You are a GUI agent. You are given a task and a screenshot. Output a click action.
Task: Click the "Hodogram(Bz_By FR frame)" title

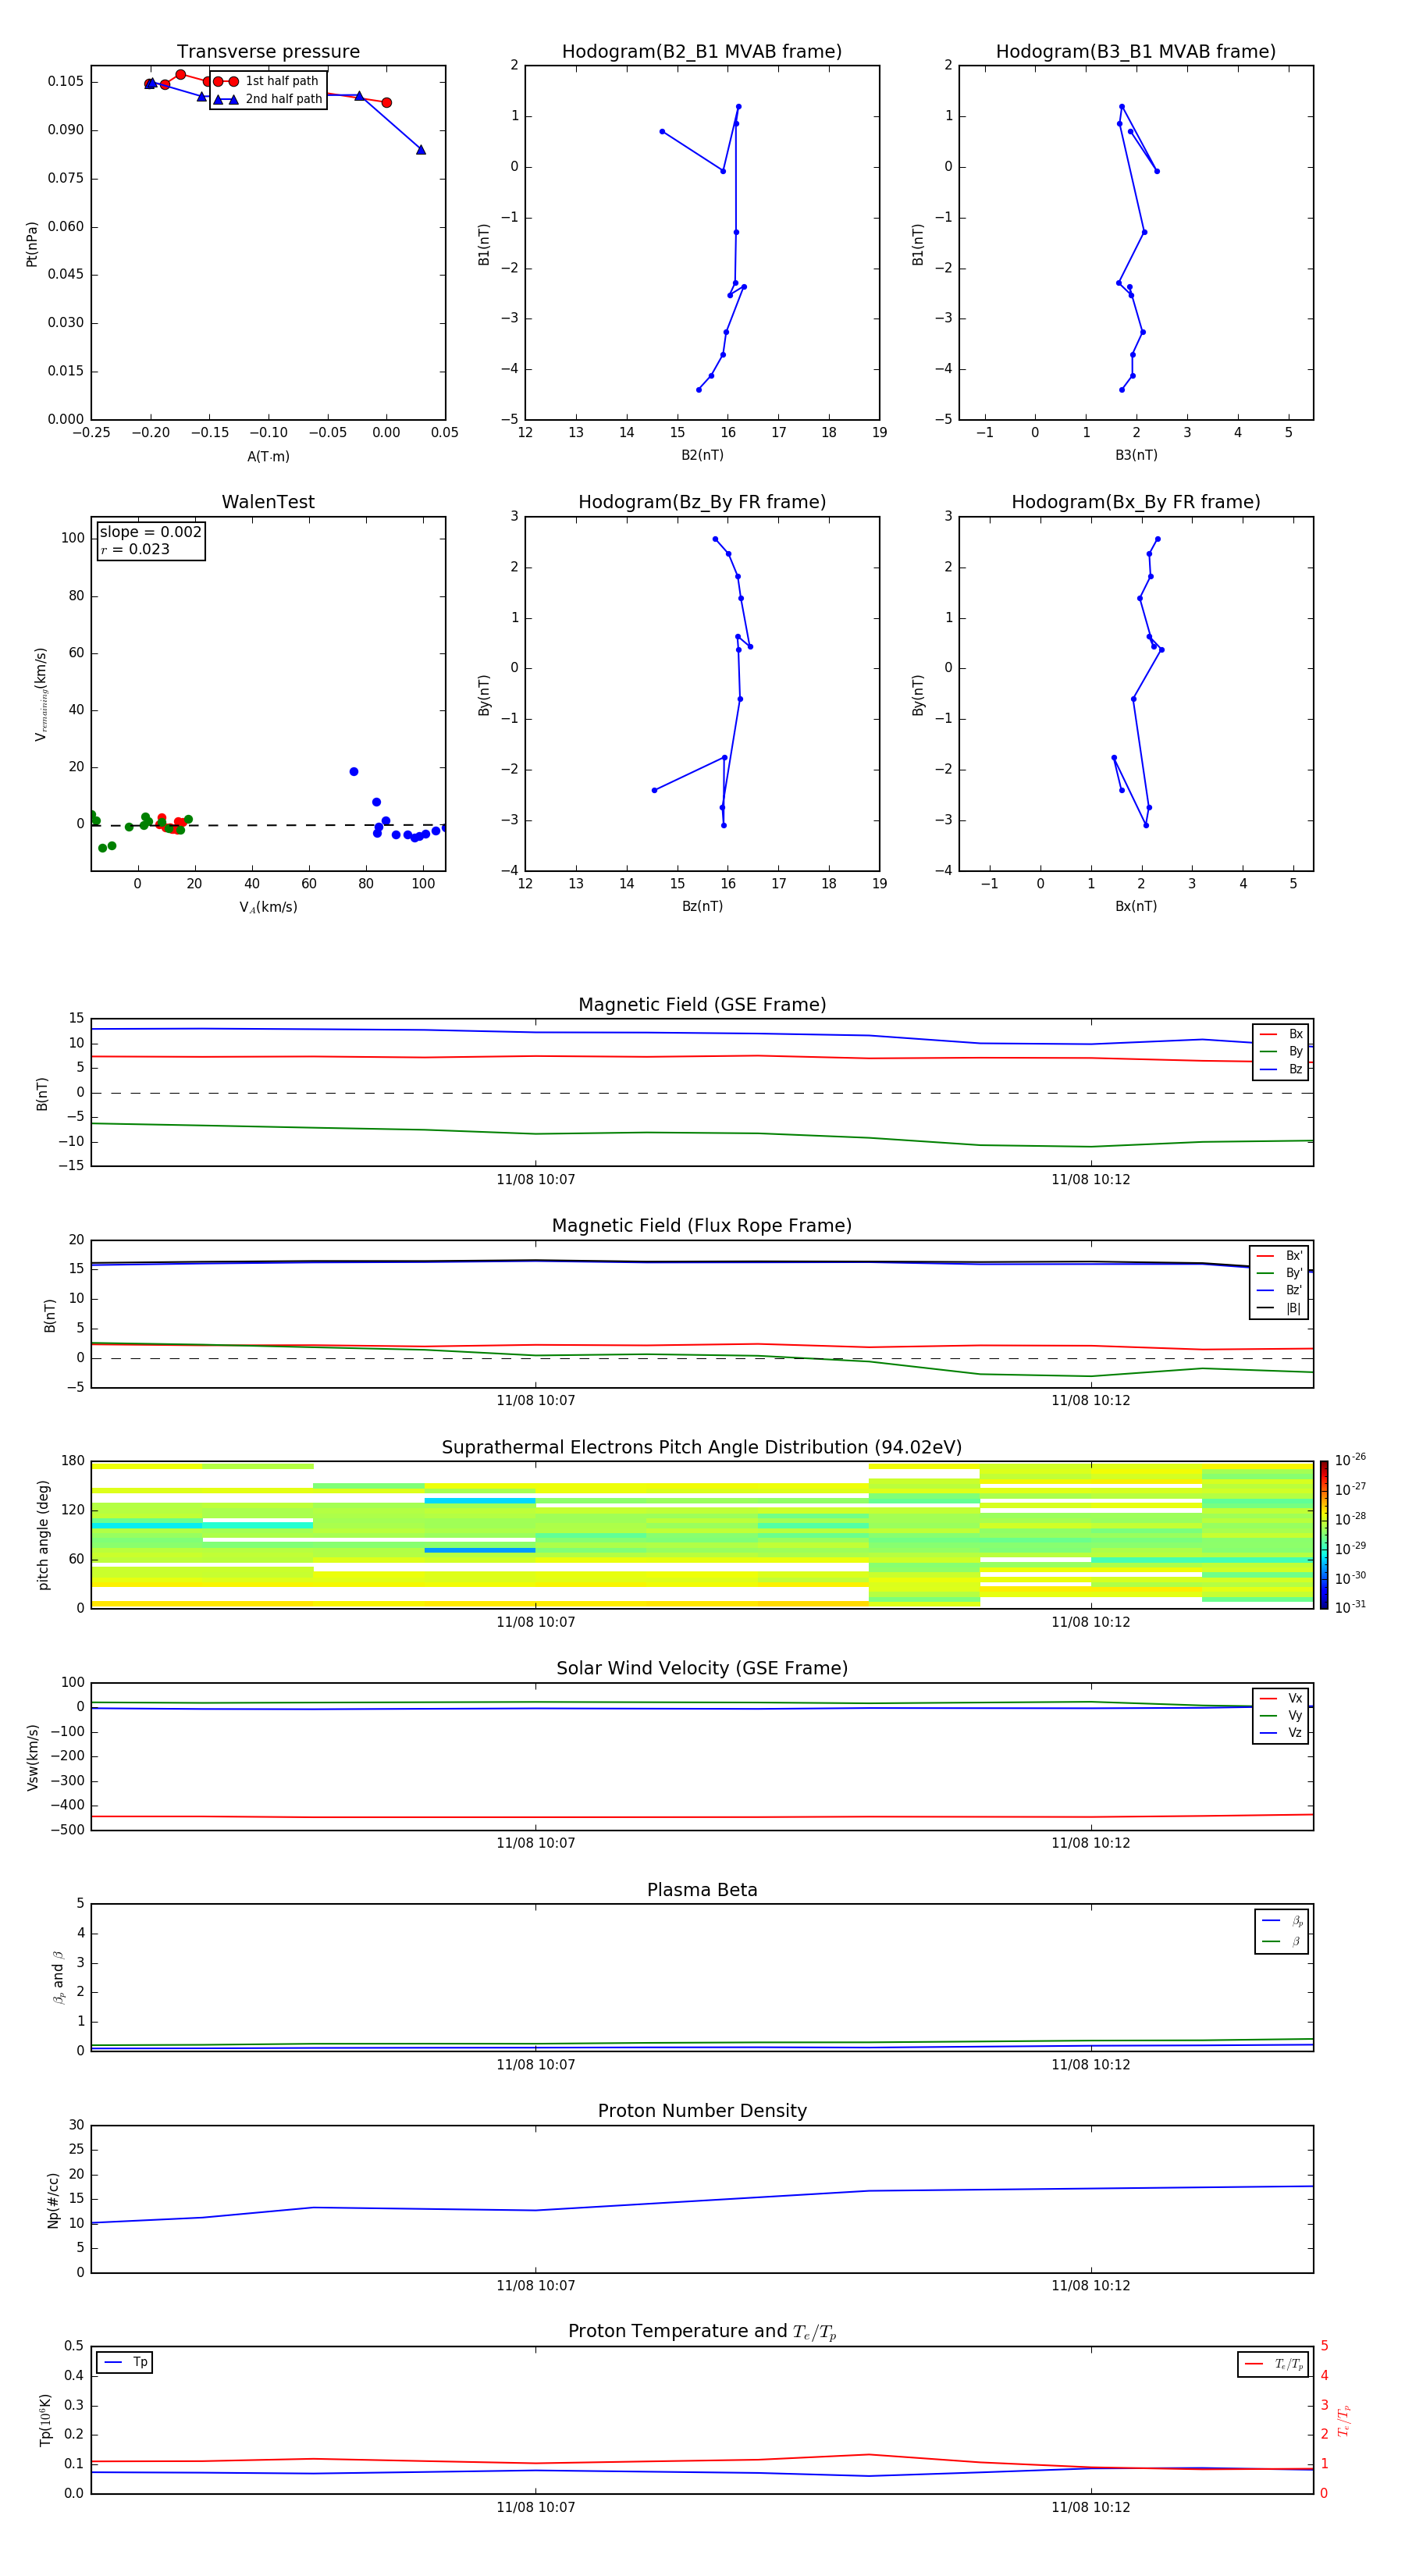click(x=702, y=502)
